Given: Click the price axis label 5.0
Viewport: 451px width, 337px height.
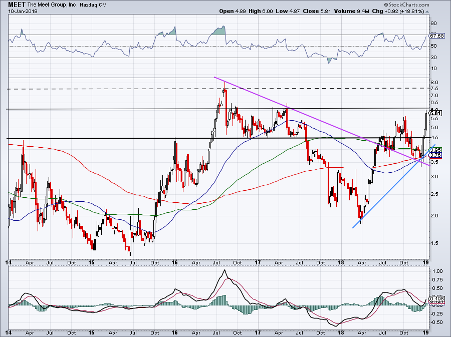Looking at the screenshot, I should pyautogui.click(x=434, y=128).
